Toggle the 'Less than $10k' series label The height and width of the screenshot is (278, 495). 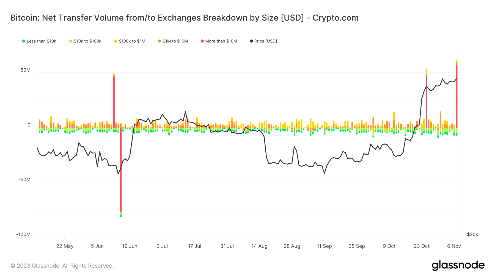tap(41, 41)
